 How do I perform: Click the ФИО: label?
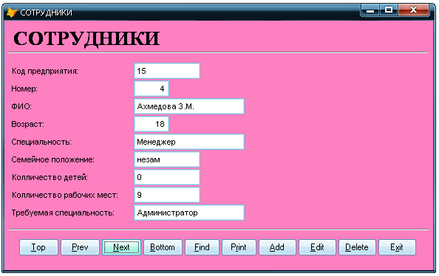(21, 106)
